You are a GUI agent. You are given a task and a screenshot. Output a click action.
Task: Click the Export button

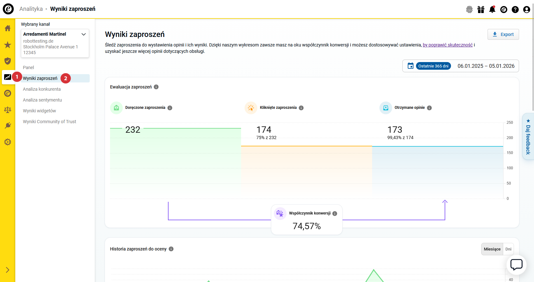pyautogui.click(x=503, y=34)
